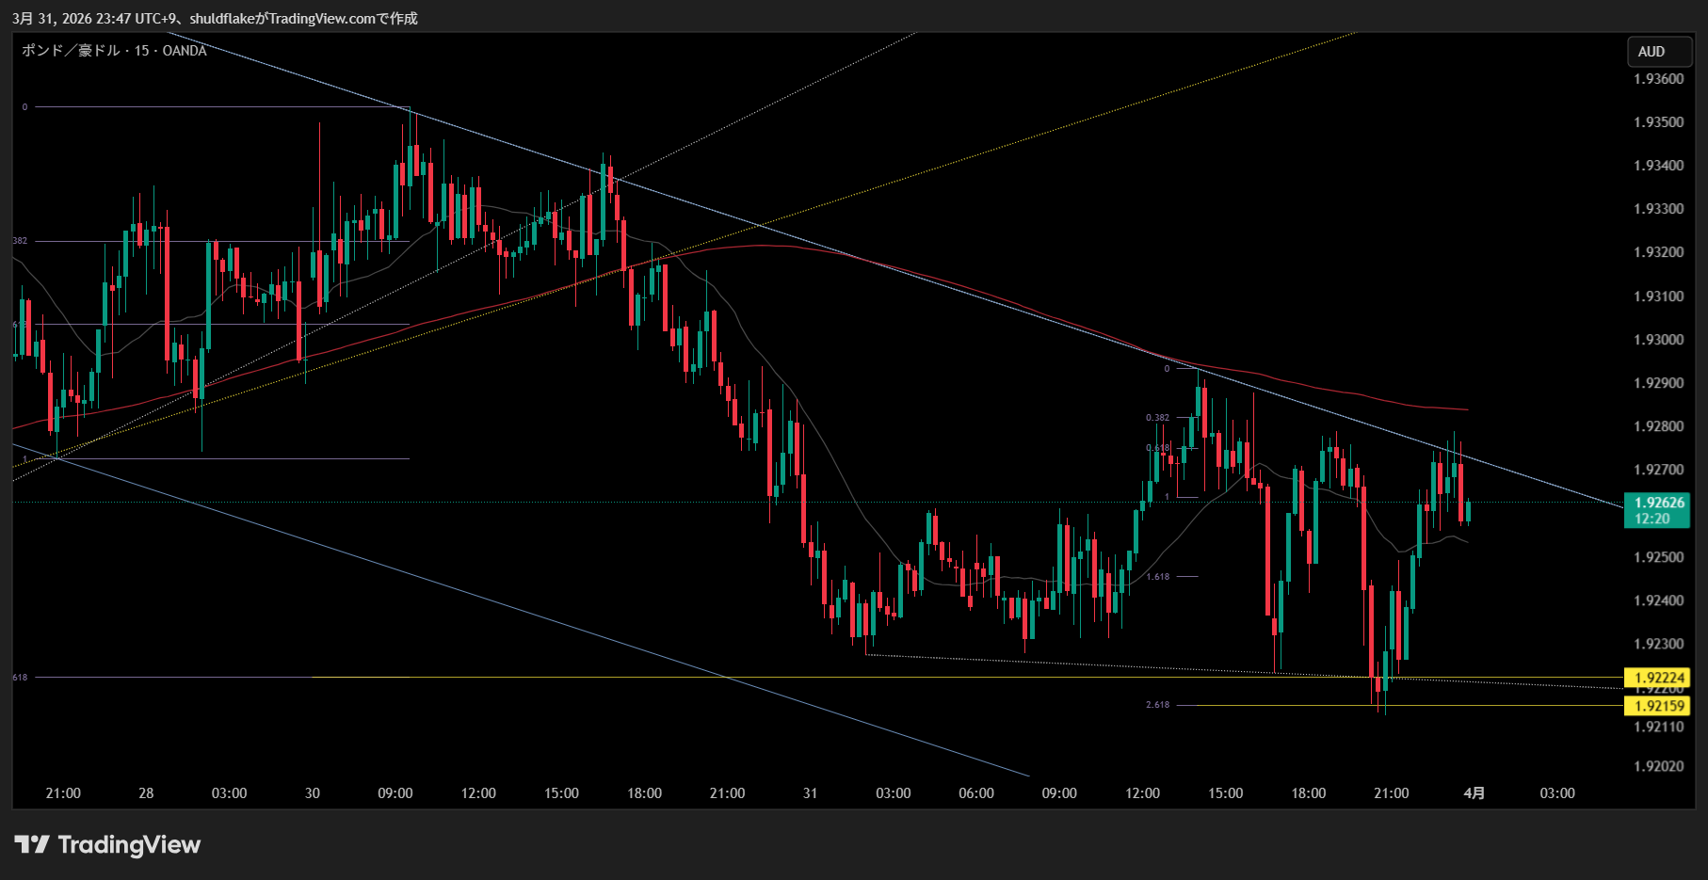Screen dimensions: 1708x880
Task: Click the 1.92020 price axis label
Action: coord(1658,767)
